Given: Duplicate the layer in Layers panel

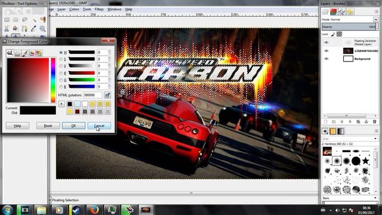Looking at the screenshot, I should point(358,122).
